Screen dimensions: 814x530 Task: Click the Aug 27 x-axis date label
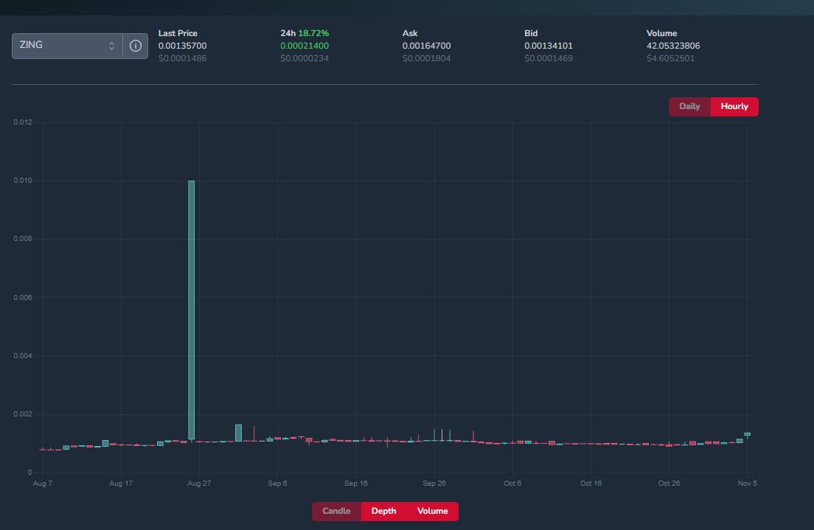click(x=199, y=484)
